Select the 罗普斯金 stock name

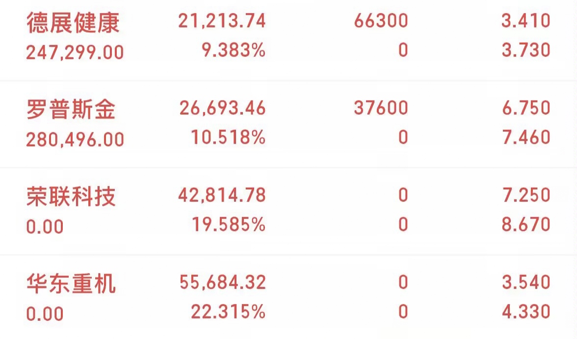(x=71, y=109)
